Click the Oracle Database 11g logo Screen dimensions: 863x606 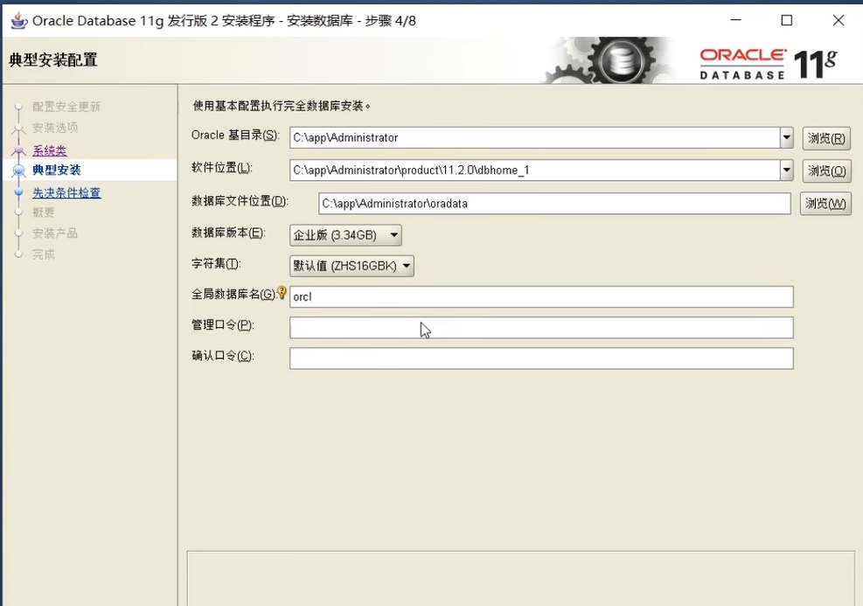tap(769, 64)
